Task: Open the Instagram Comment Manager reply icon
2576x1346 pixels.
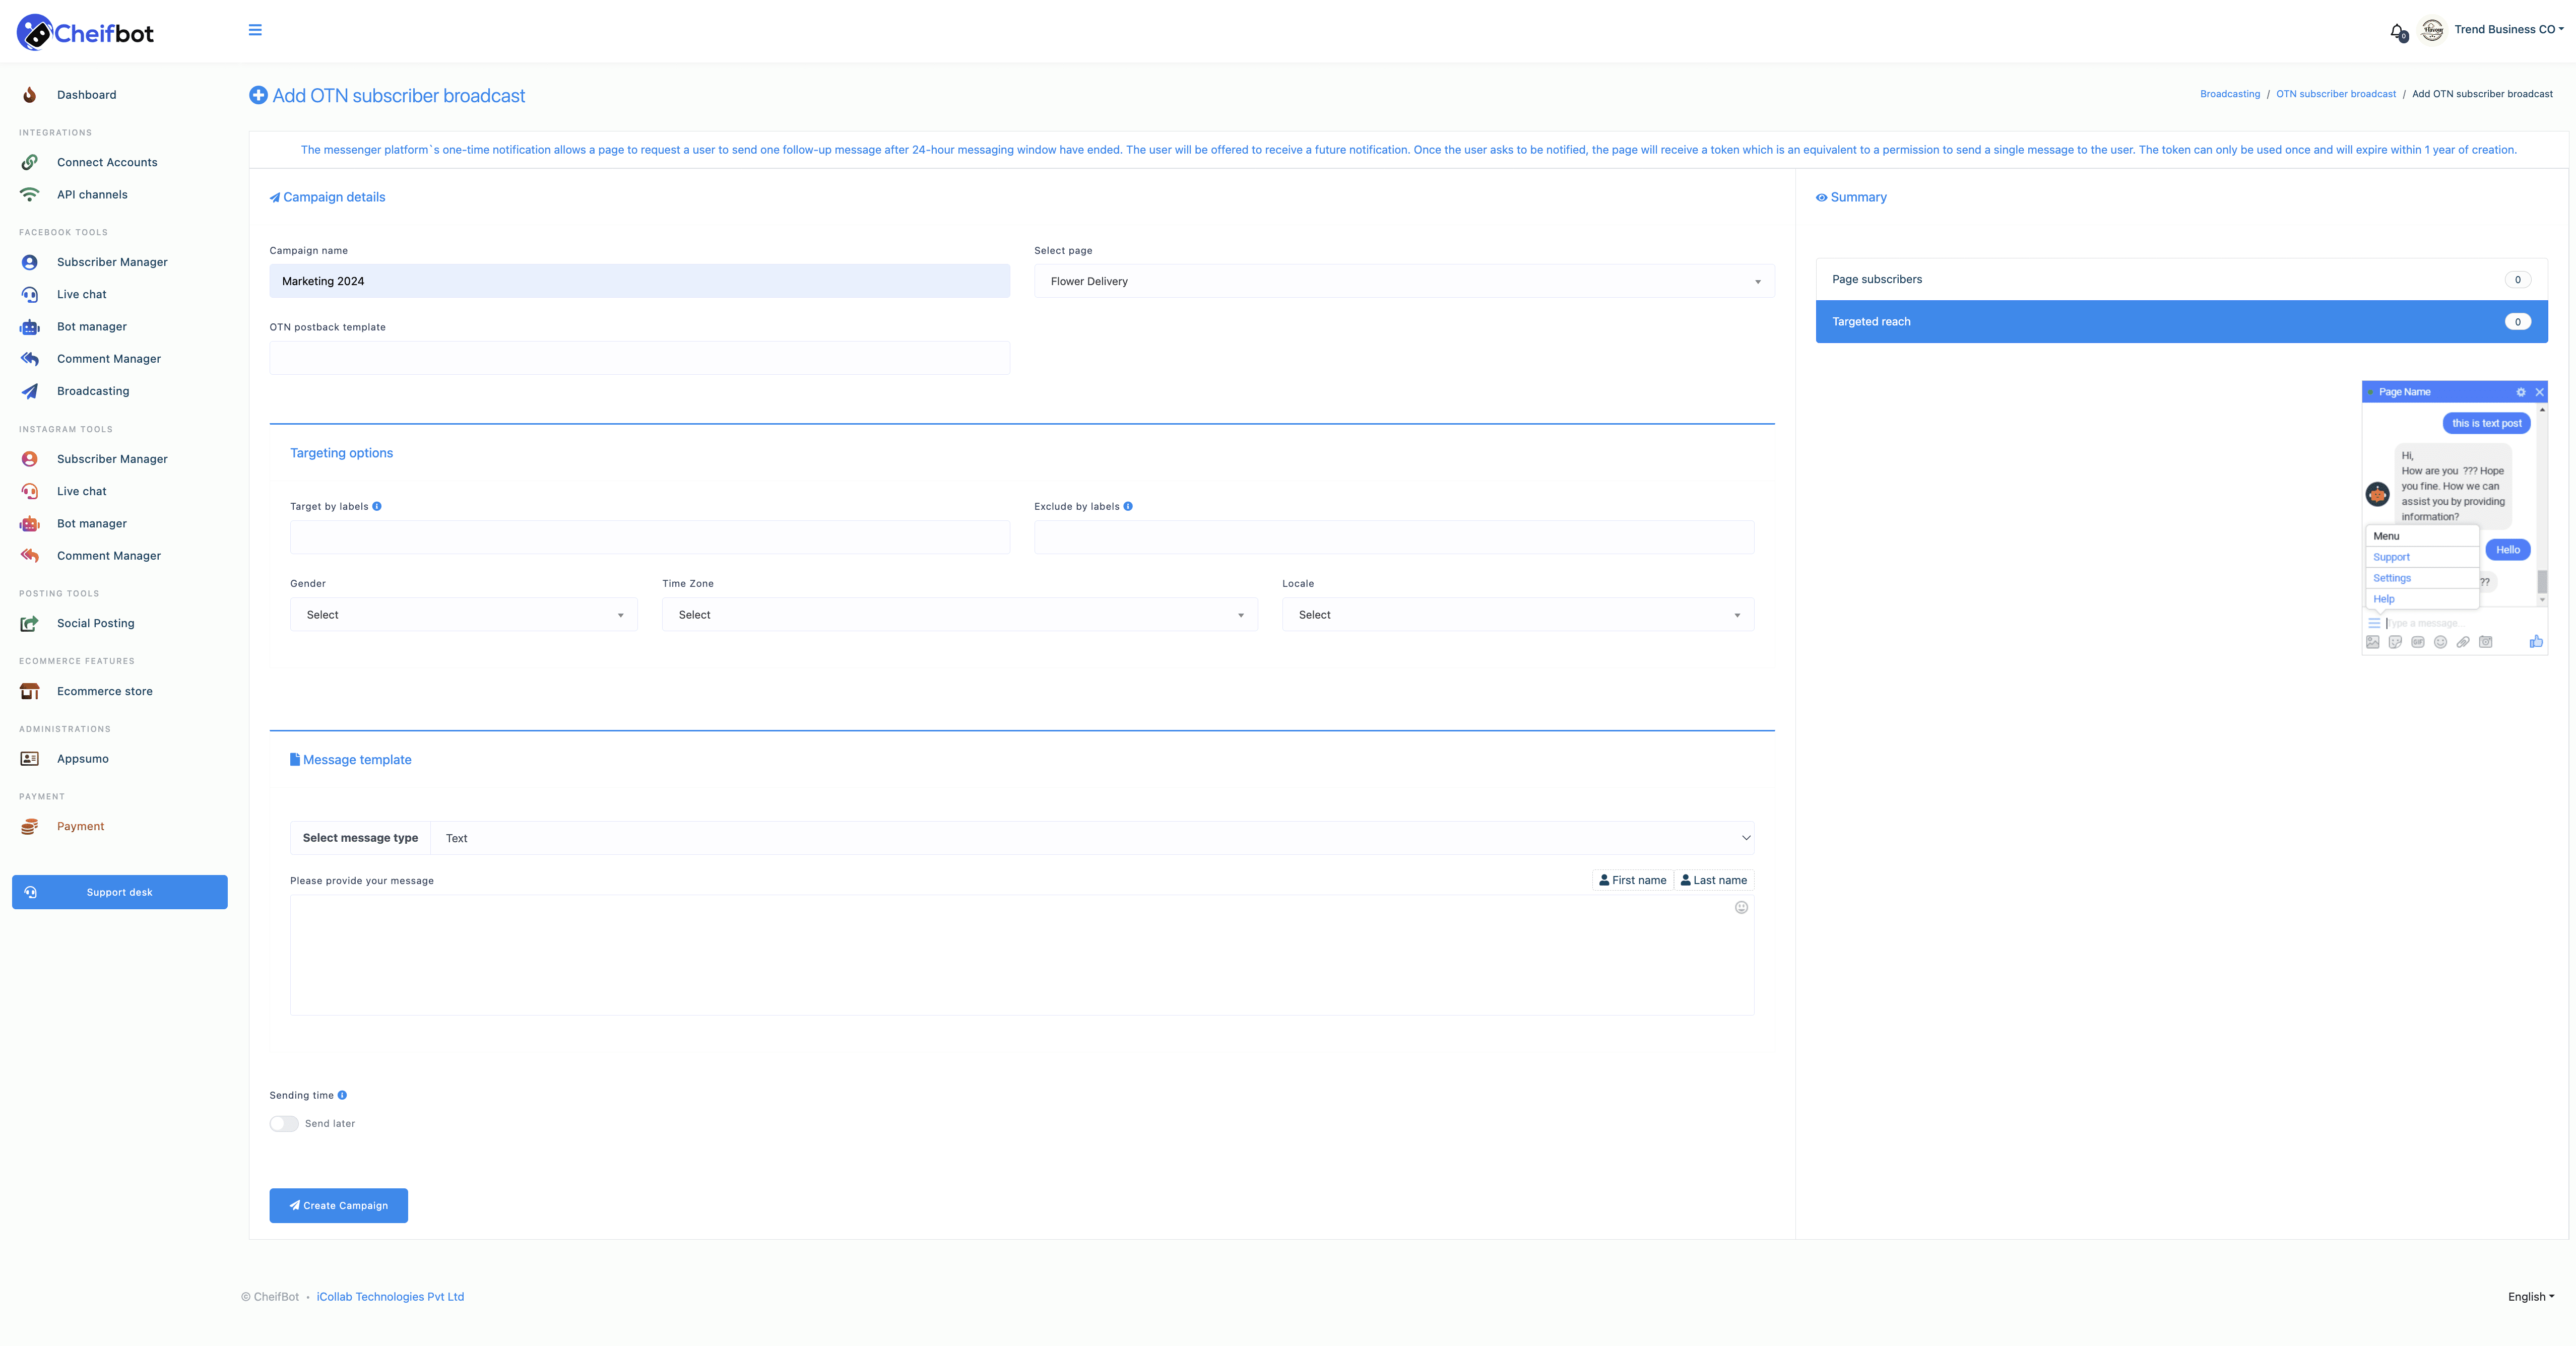Action: point(30,555)
